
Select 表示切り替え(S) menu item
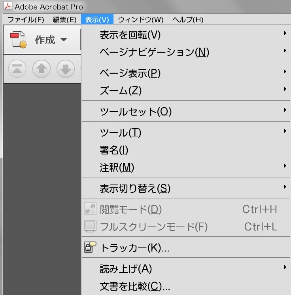186,188
